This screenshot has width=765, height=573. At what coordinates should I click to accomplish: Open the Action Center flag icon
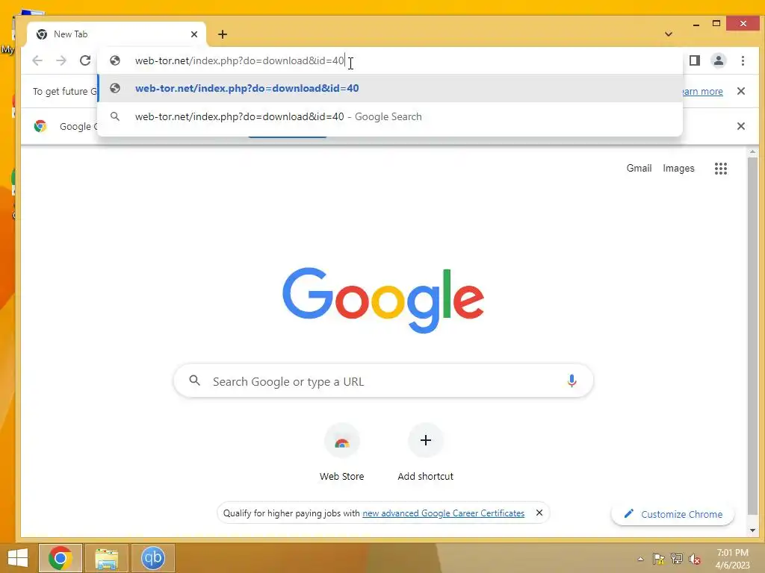[x=659, y=558]
